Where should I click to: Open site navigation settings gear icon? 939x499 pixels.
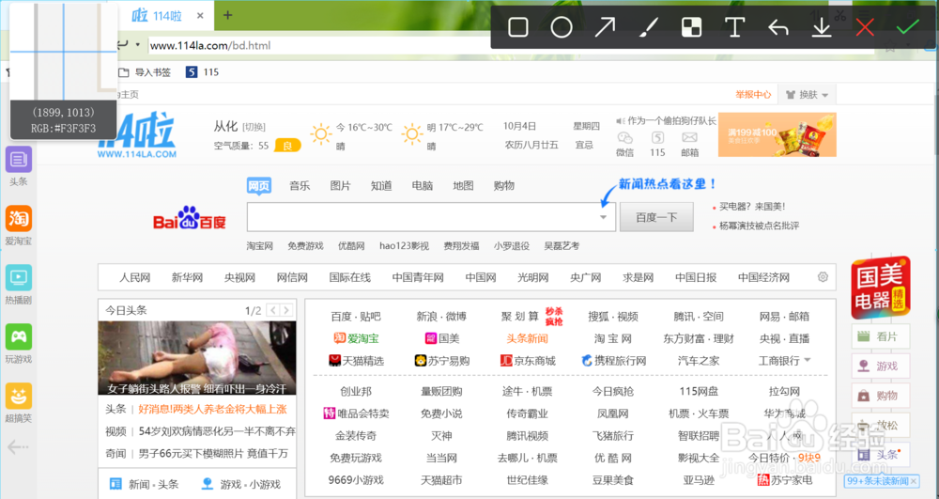[823, 277]
